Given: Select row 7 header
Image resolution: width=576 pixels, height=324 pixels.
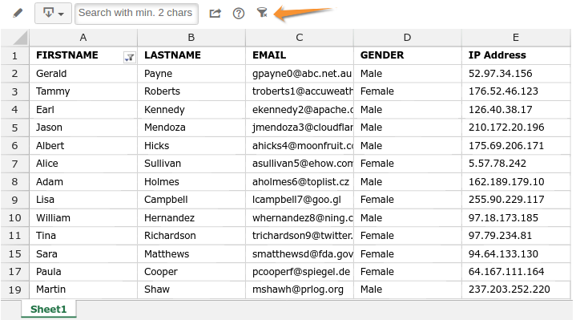Looking at the screenshot, I should click(14, 164).
